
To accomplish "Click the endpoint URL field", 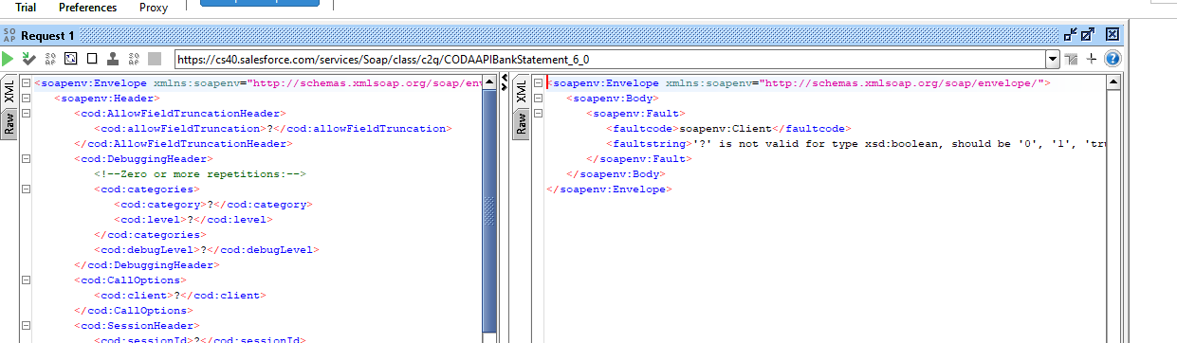I will coord(609,59).
